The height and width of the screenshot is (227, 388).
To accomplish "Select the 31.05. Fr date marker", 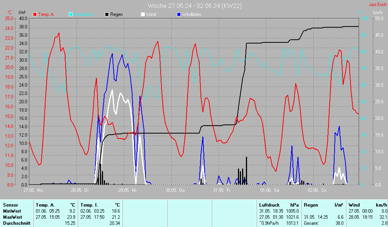I will (222, 190).
